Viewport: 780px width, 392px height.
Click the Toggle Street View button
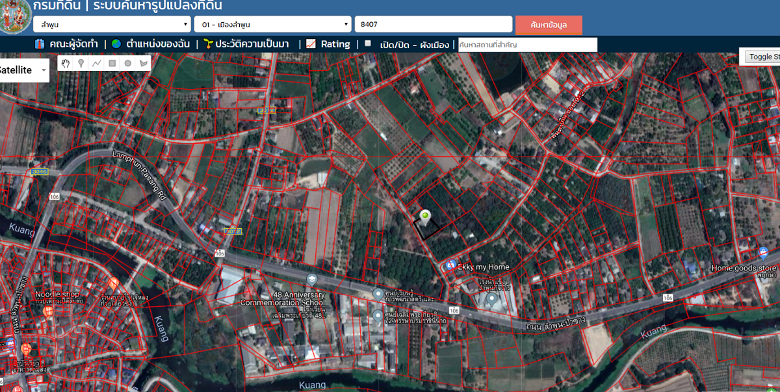click(x=763, y=57)
